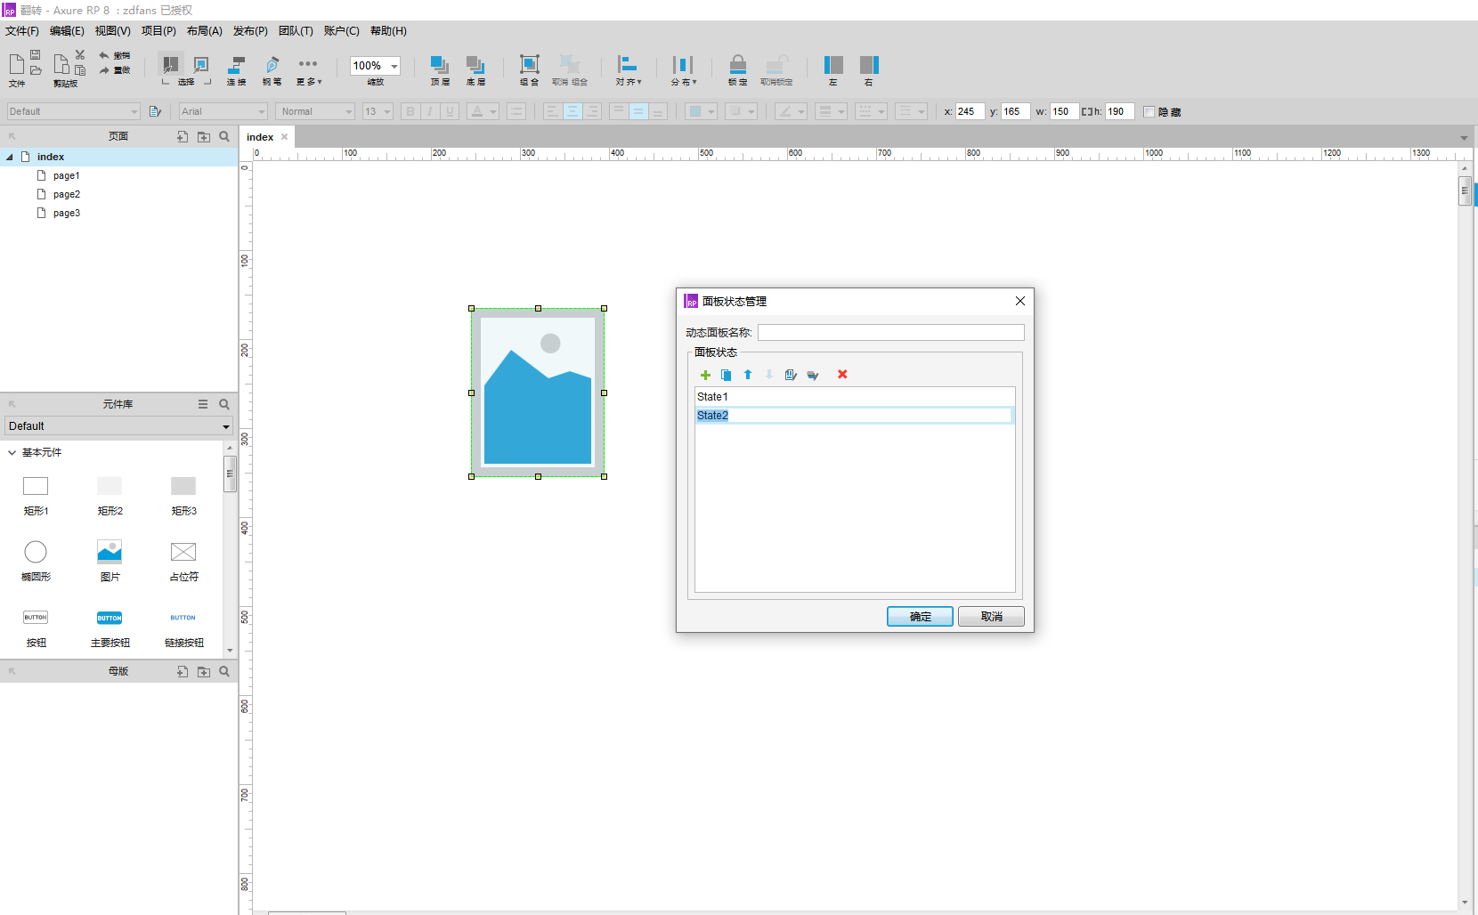Add a folder in the 母版 panel
This screenshot has width=1478, height=915.
(x=204, y=671)
